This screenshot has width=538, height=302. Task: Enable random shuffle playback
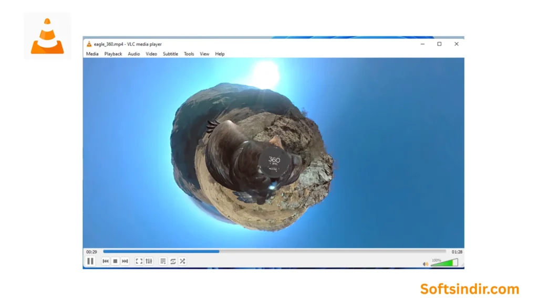(x=182, y=261)
